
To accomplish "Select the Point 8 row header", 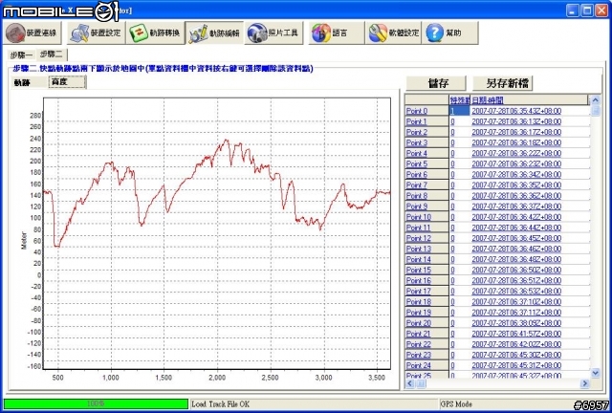I will [426, 196].
